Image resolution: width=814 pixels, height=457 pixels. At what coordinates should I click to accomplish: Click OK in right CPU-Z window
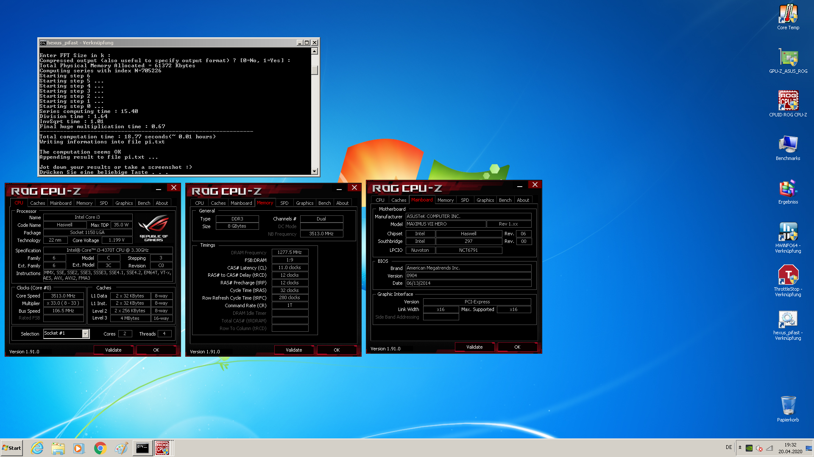pos(517,347)
